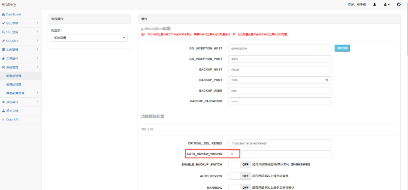The height and width of the screenshot is (190, 408).
Task: Toggle the MANNUAL switch on
Action: pos(240,187)
